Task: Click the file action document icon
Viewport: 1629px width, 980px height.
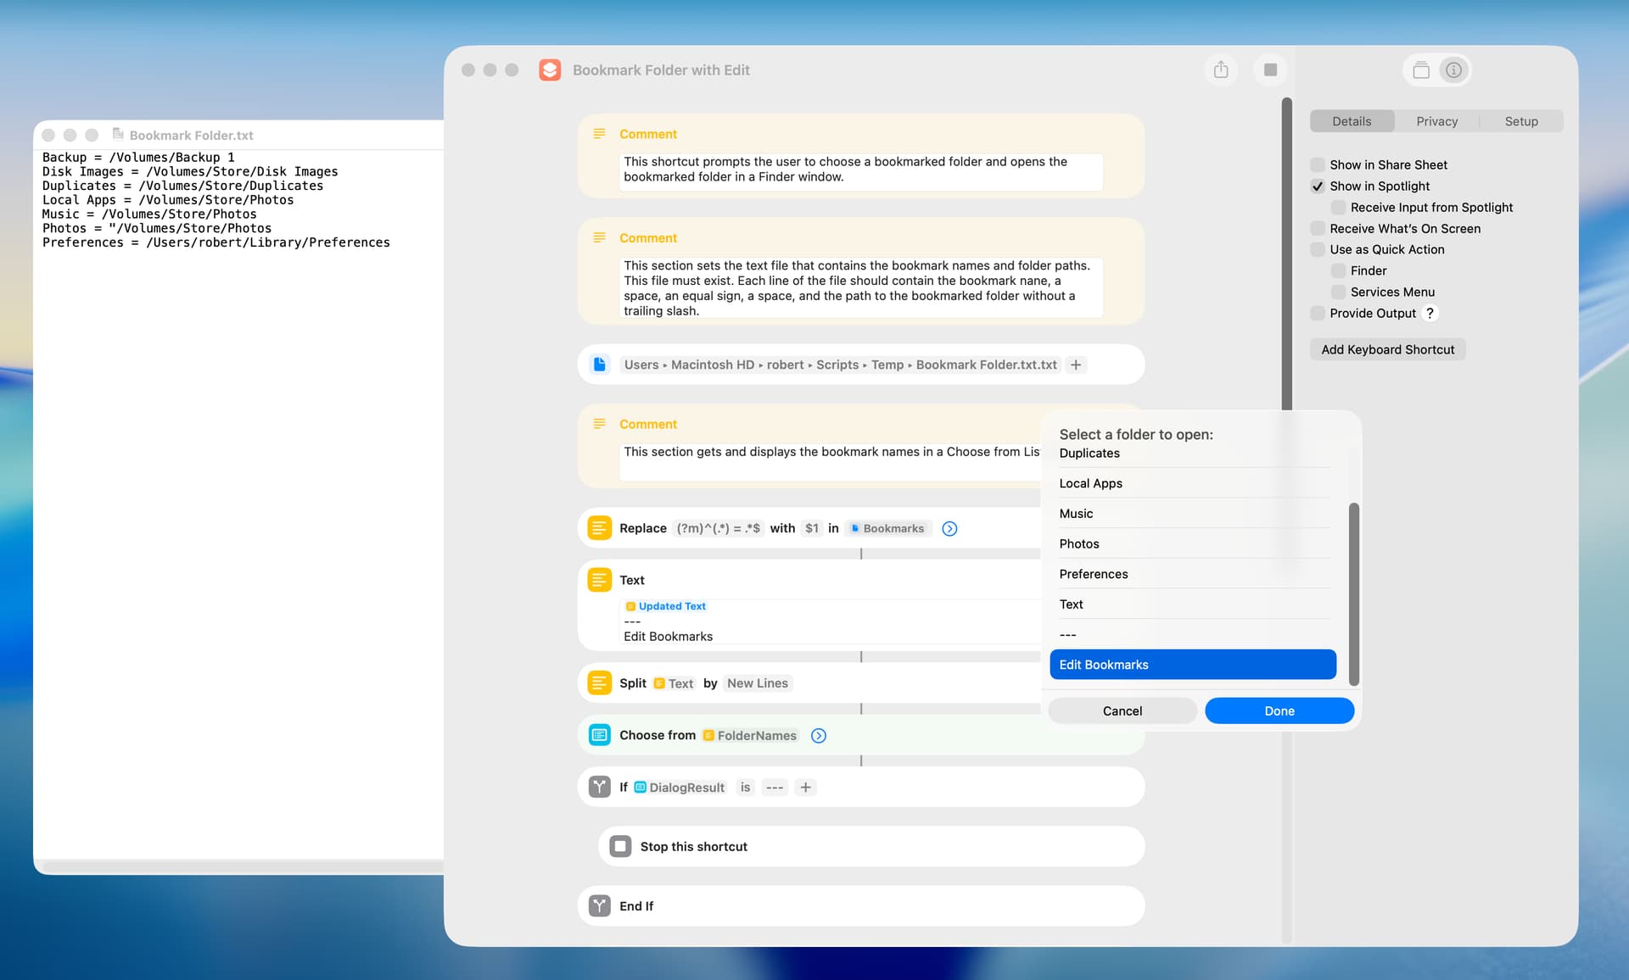Action: point(599,365)
